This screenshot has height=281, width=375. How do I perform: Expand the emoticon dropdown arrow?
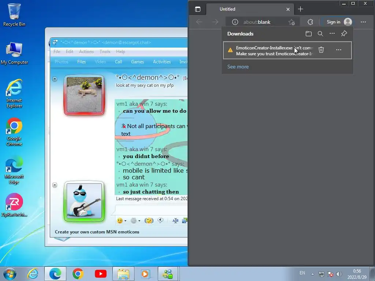[126, 221]
